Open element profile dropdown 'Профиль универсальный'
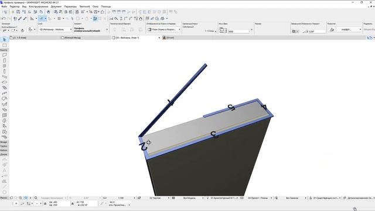The width and height of the screenshot is (375, 211). pos(91,29)
